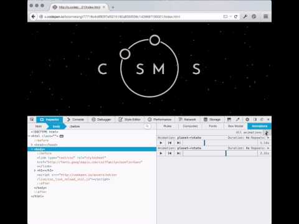Click the devtools separate window icon
This screenshot has height=224, width=299.
click(262, 119)
